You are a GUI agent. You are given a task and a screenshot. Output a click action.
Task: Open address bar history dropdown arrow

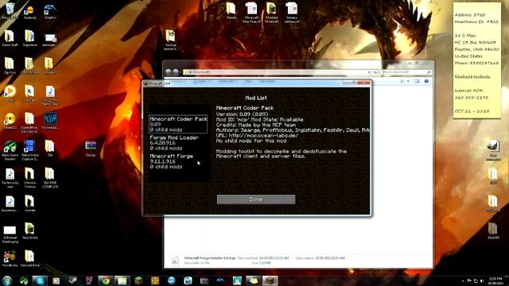pos(369,72)
